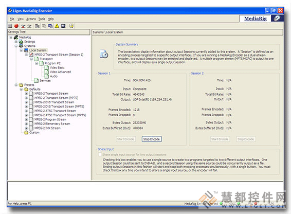Select 'Video Advanced' tree item
This screenshot has height=214, width=291.
[x=60, y=72]
